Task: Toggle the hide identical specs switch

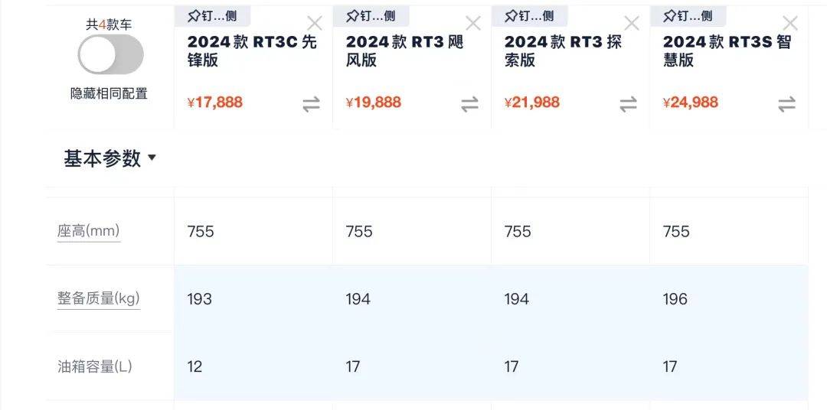Action: 110,55
